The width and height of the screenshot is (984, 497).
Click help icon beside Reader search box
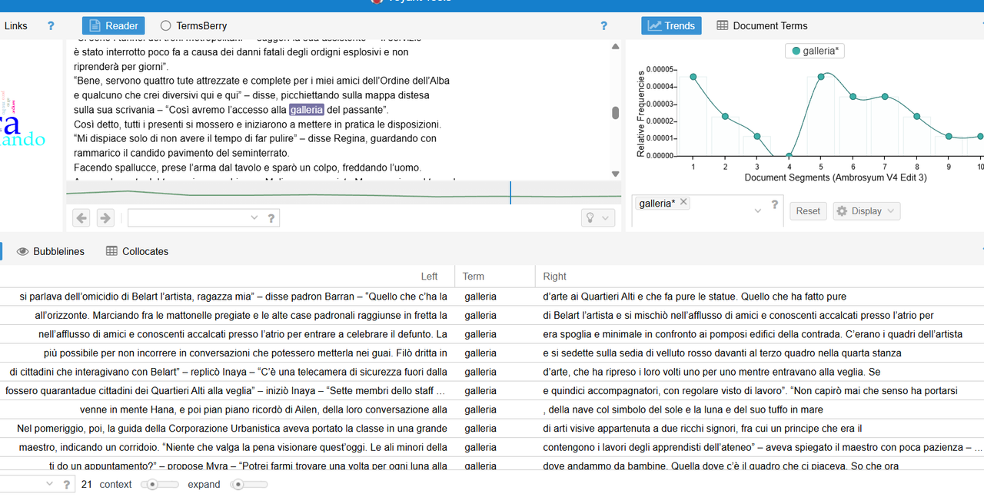(271, 218)
